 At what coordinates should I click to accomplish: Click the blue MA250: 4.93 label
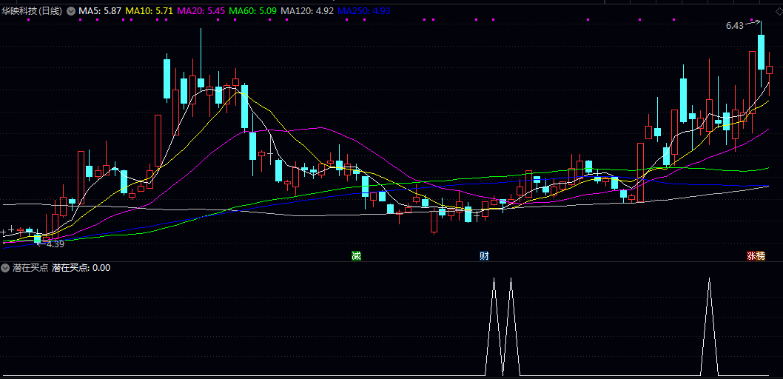364,10
